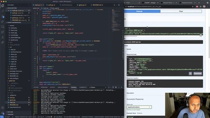The height and width of the screenshot is (118, 210).
Task: Open the editor More Actions ellipsis
Action: pyautogui.click(x=122, y=5)
